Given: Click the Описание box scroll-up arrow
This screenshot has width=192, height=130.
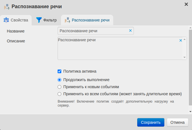Looking at the screenshot, I should tap(185, 40).
